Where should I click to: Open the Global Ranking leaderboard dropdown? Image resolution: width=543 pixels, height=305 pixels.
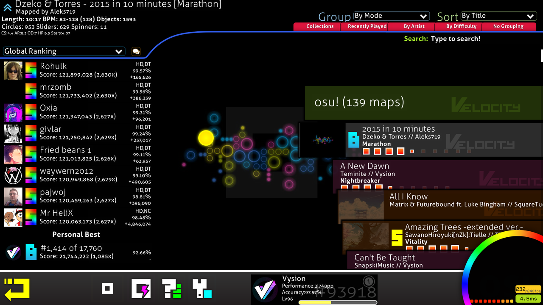click(64, 51)
